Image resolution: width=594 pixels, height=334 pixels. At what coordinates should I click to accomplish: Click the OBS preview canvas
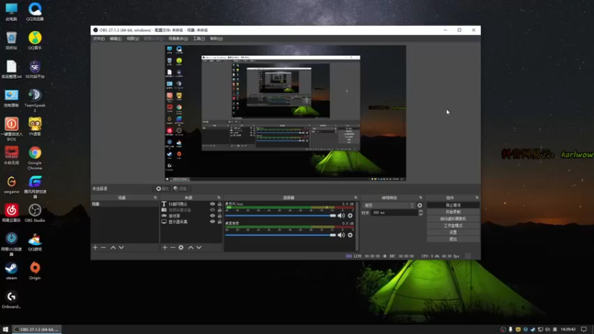286,113
